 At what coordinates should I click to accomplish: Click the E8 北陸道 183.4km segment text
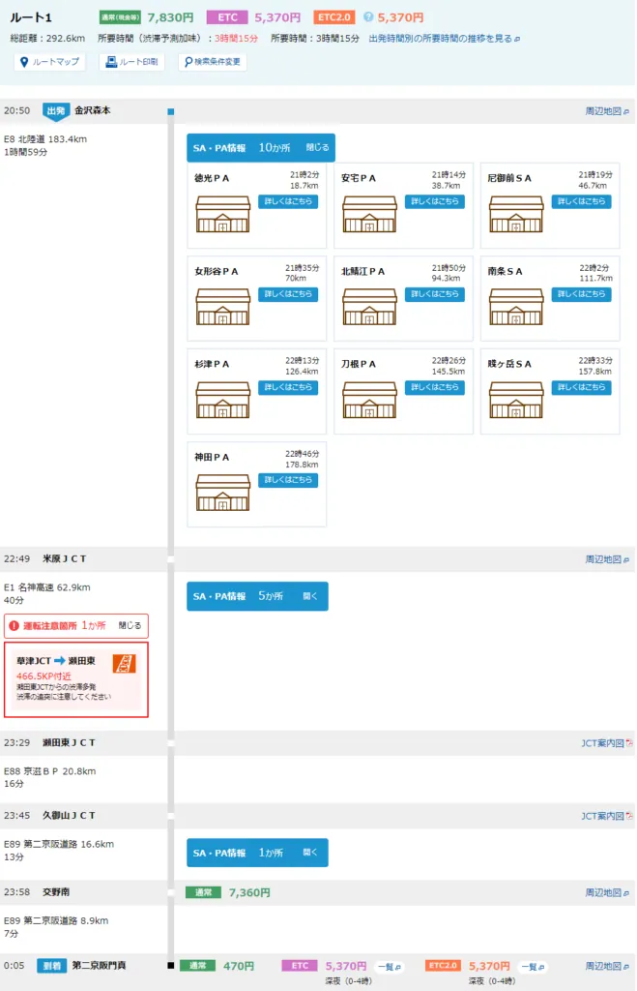(x=45, y=139)
